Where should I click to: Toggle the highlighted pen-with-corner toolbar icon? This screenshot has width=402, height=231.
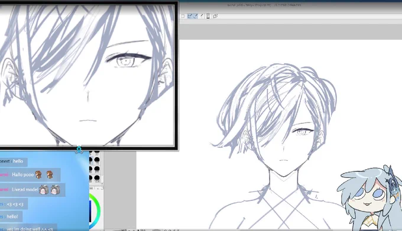coord(190,16)
